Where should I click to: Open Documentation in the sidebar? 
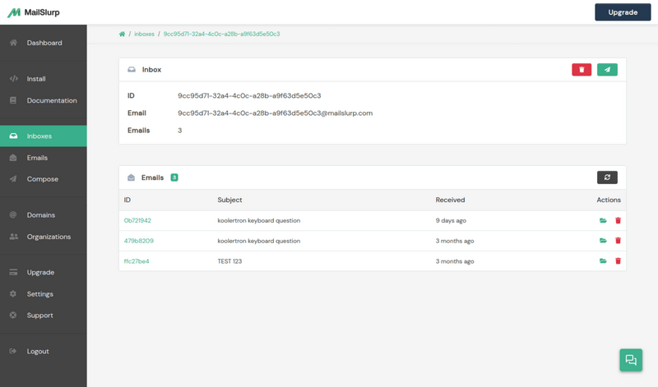[44, 100]
